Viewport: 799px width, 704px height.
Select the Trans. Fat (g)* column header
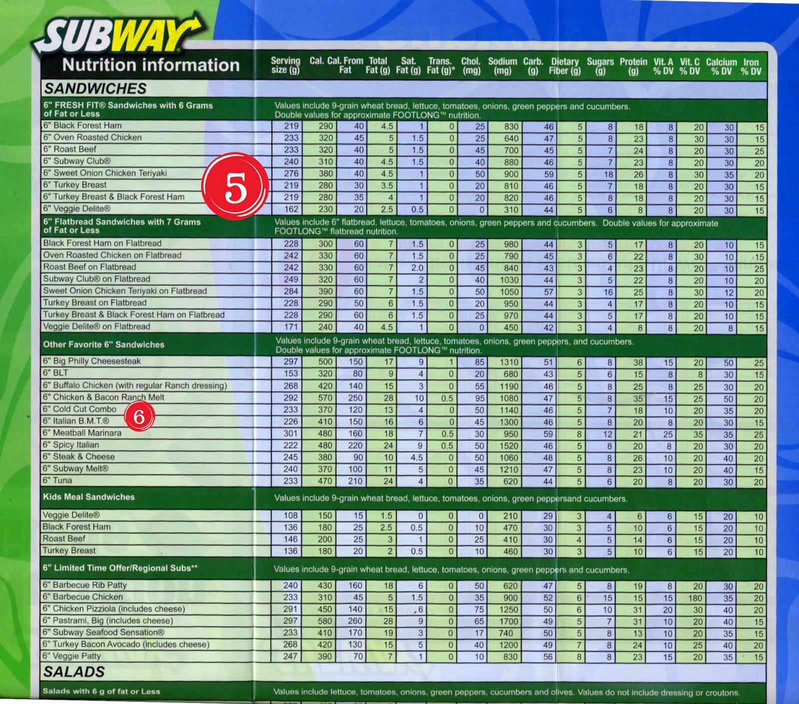(x=440, y=65)
